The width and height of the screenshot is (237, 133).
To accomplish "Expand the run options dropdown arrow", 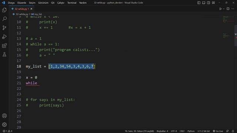I will [224, 9].
